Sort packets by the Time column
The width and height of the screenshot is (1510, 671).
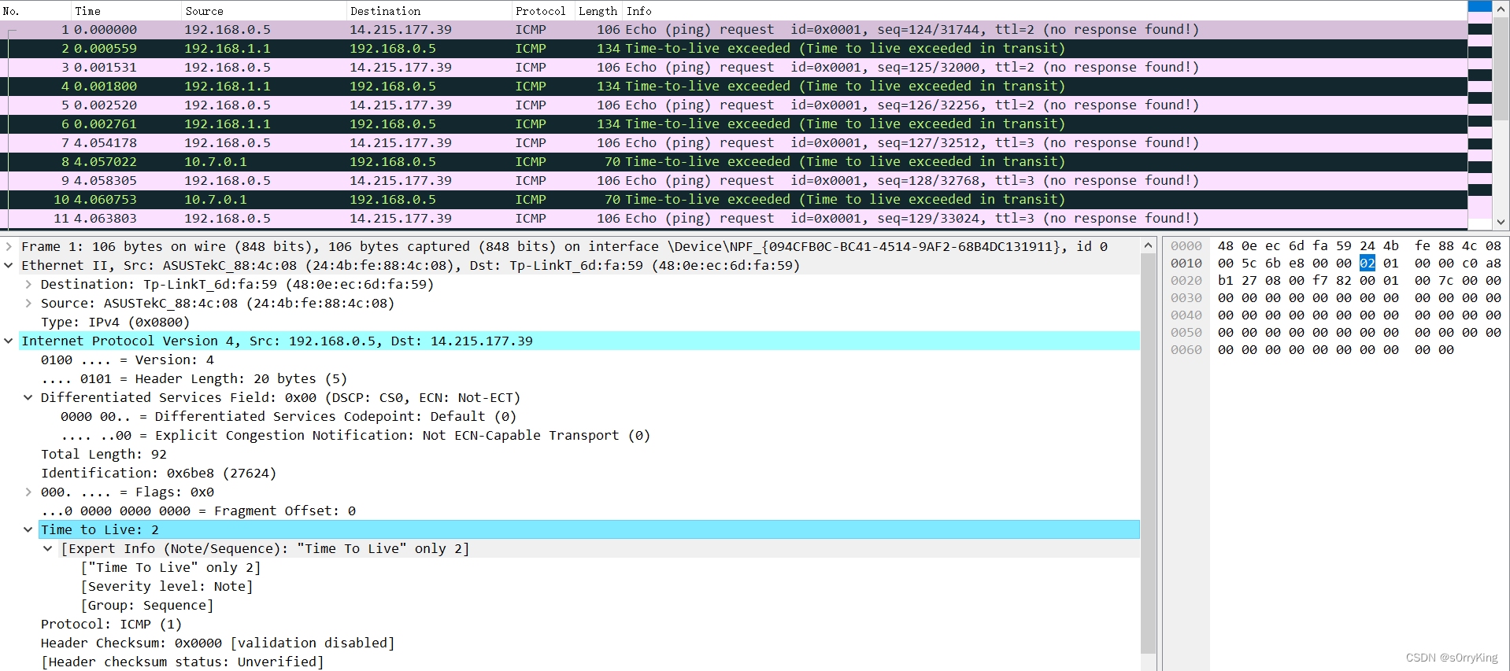126,11
